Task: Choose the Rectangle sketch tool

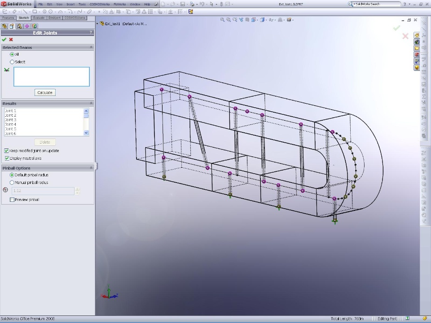Action: pyautogui.click(x=35, y=12)
